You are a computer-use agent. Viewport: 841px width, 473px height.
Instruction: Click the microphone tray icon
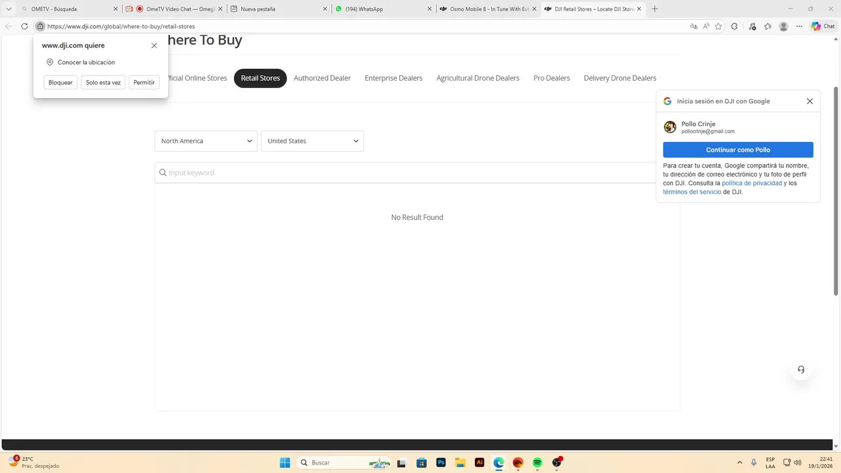click(754, 462)
